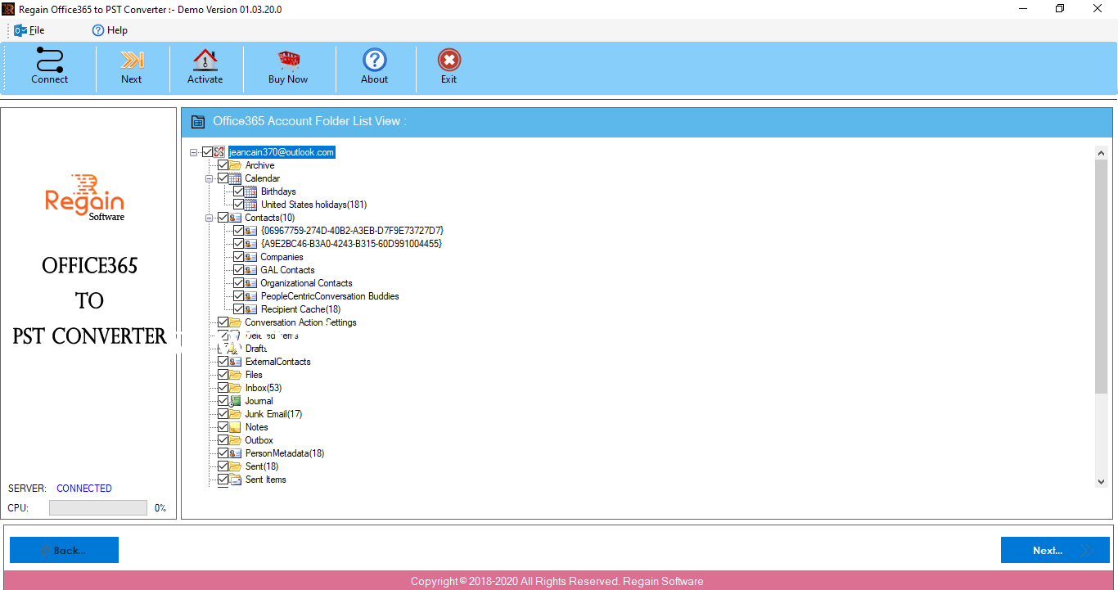Click the Next arrow toolbar icon
Viewport: 1118px width, 590px height.
[x=131, y=60]
